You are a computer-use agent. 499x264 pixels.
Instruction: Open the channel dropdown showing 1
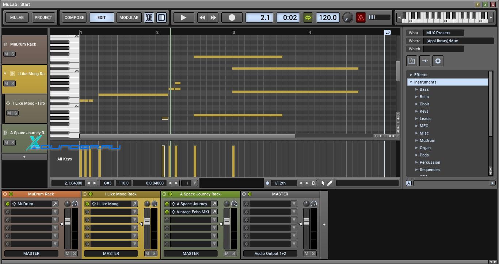194,183
